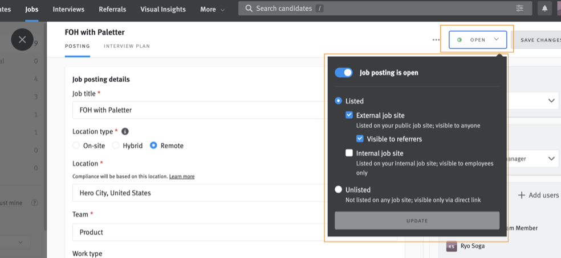The height and width of the screenshot is (258, 561).
Task: Expand the OPEN status dropdown
Action: tap(478, 40)
